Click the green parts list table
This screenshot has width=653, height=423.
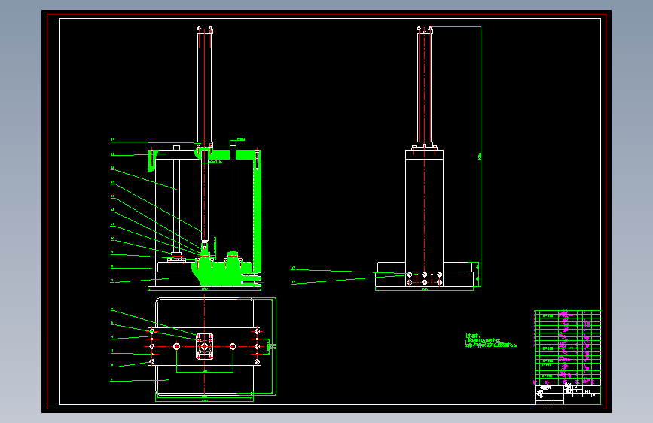tap(567, 347)
